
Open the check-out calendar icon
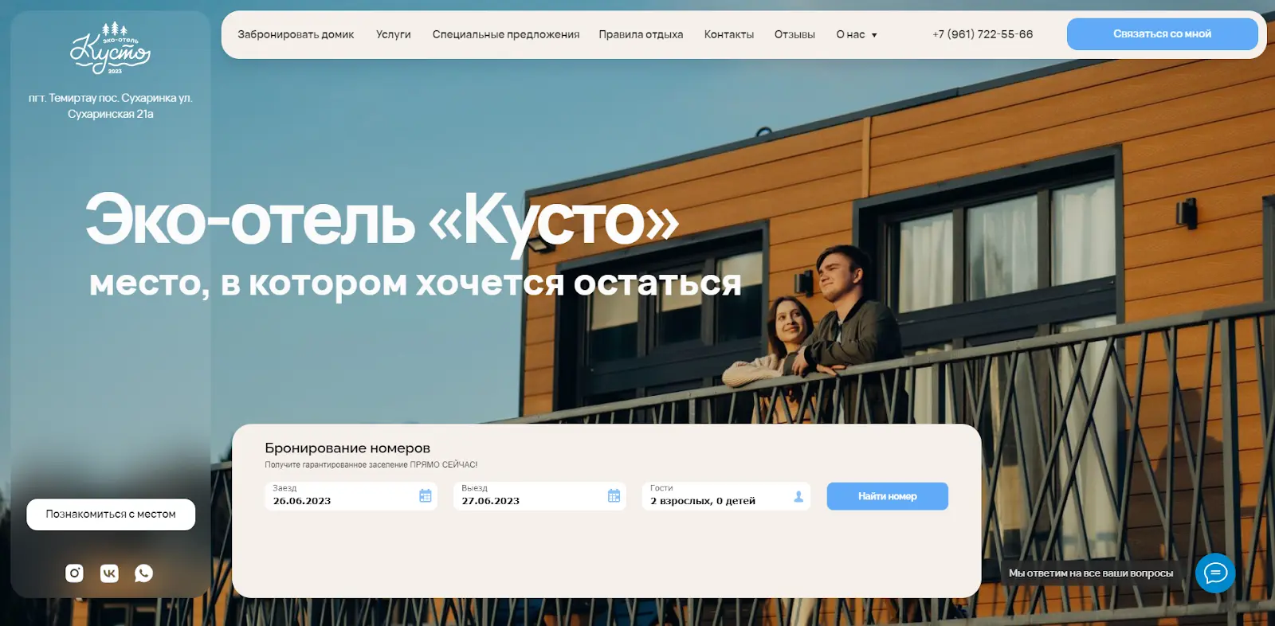click(614, 496)
